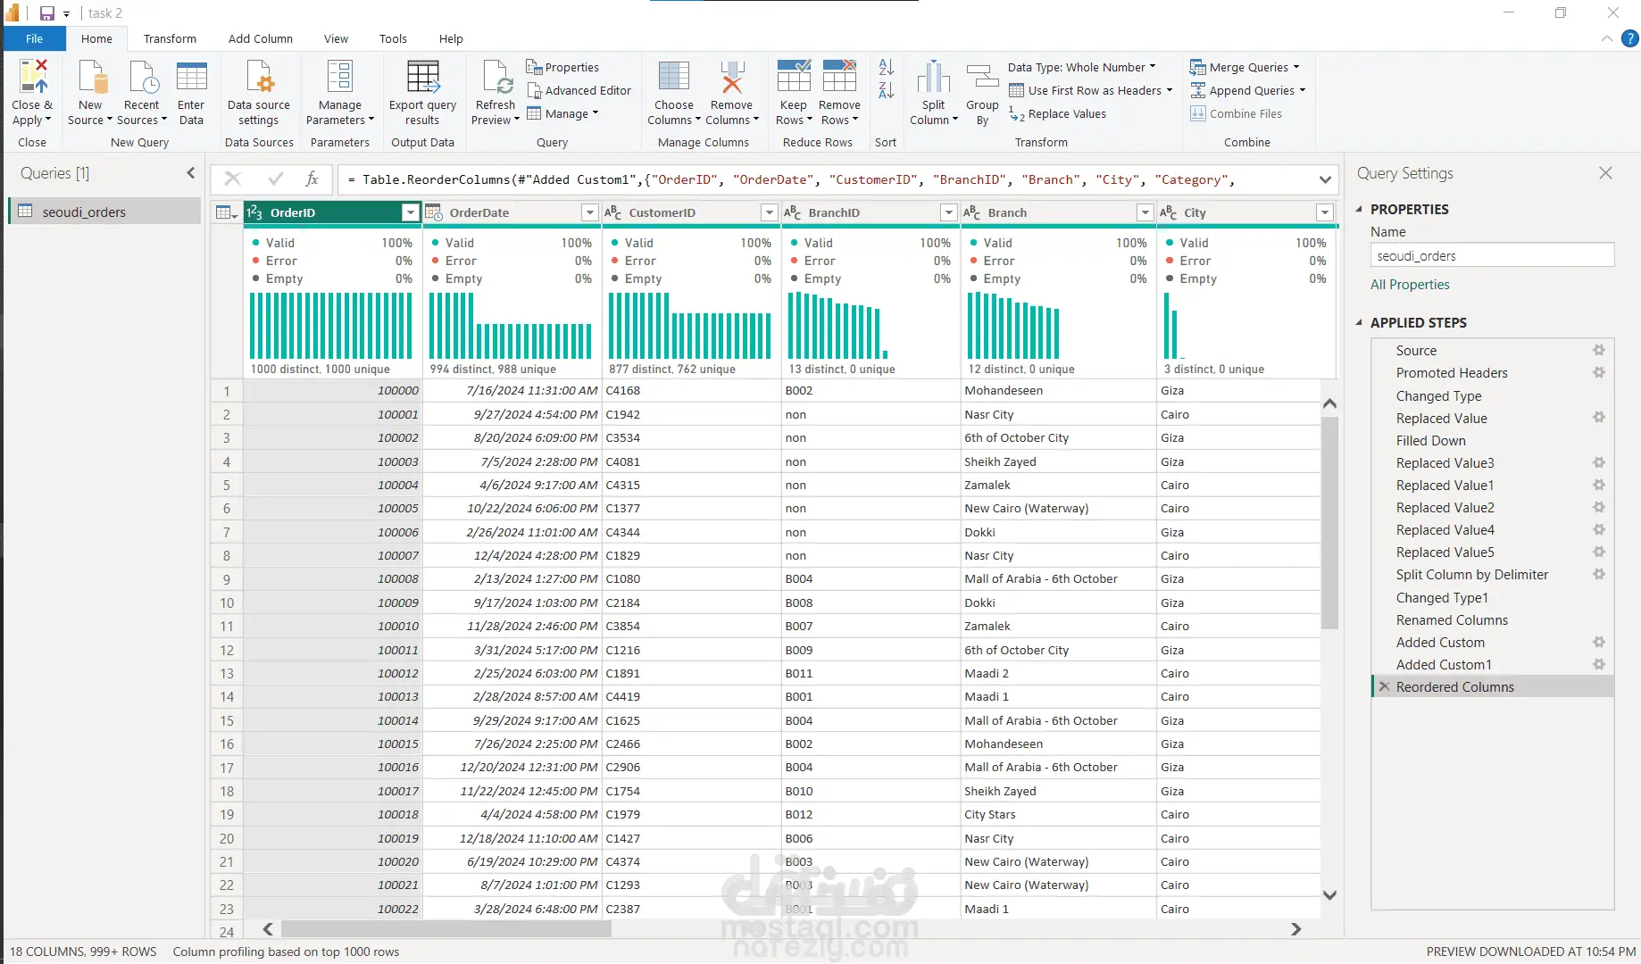Expand the formula bar with the chevron
The width and height of the screenshot is (1641, 964).
pyautogui.click(x=1325, y=179)
